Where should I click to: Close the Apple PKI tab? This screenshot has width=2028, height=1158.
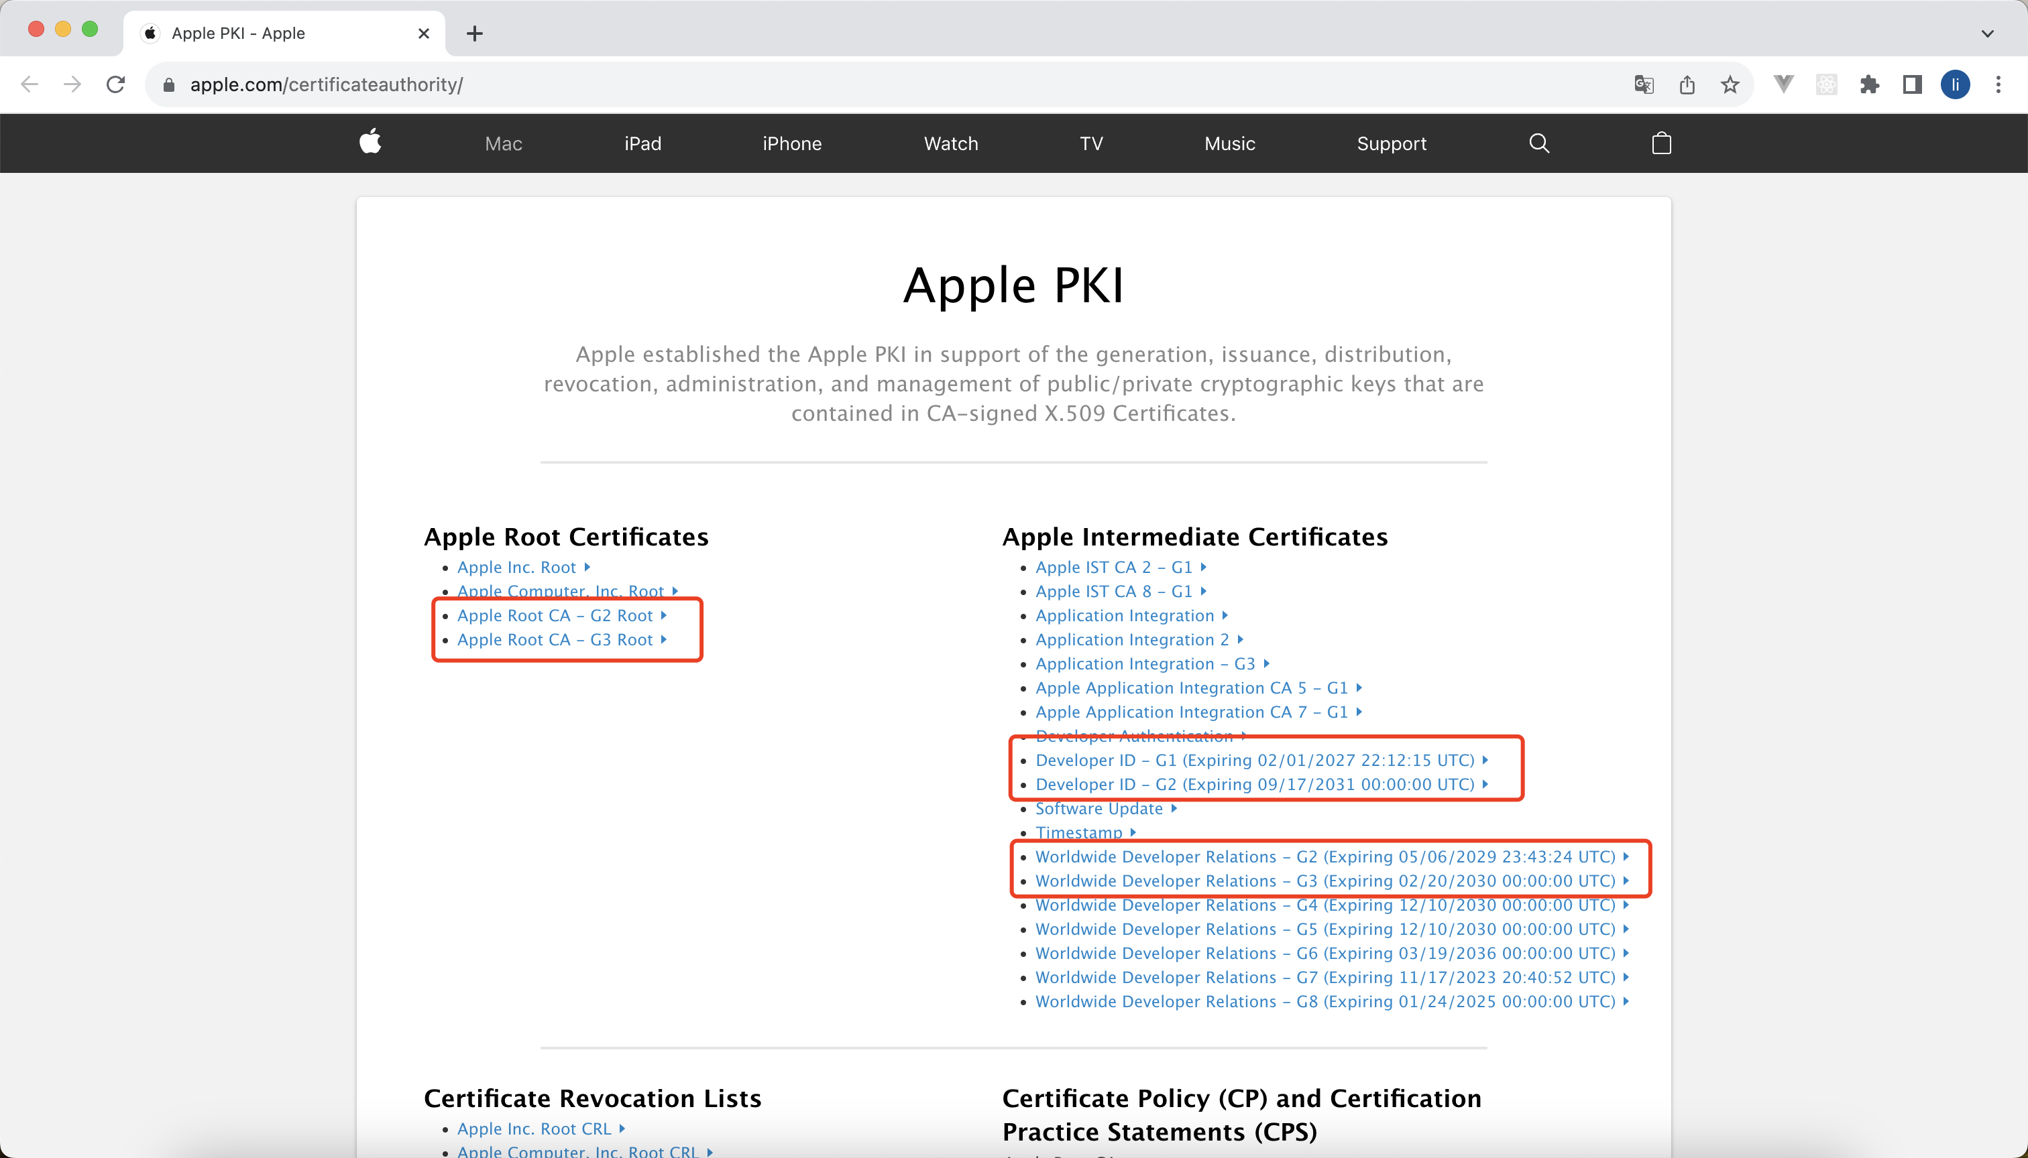(425, 34)
